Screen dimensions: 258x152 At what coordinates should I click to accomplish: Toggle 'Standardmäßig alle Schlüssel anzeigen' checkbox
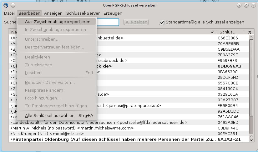coord(162,22)
